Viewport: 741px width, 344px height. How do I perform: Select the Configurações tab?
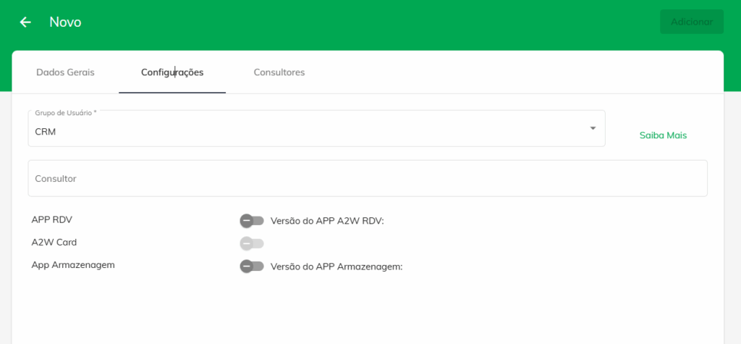tap(172, 72)
